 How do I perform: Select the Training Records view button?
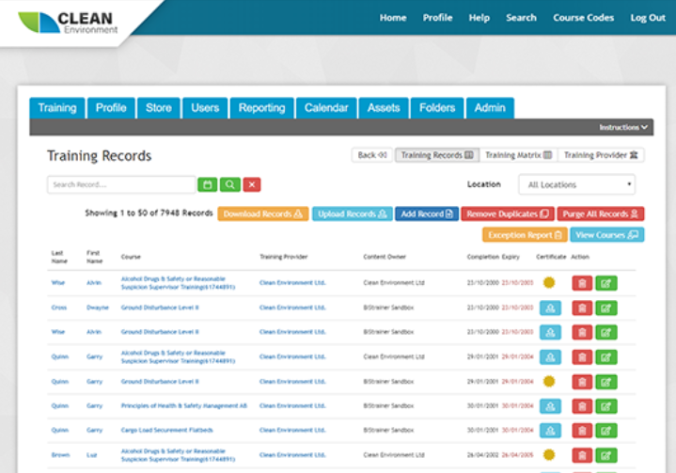pyautogui.click(x=437, y=155)
